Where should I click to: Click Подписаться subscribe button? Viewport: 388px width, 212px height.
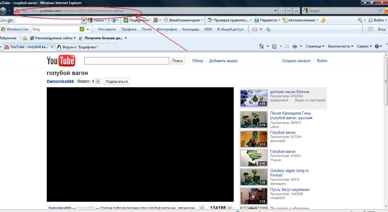click(x=117, y=82)
